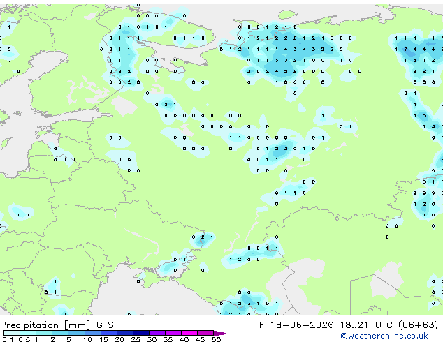The height and width of the screenshot is (342, 443).
Task: Pick the 20 to 25 mm dark blue swatch
Action: [x=125, y=333]
